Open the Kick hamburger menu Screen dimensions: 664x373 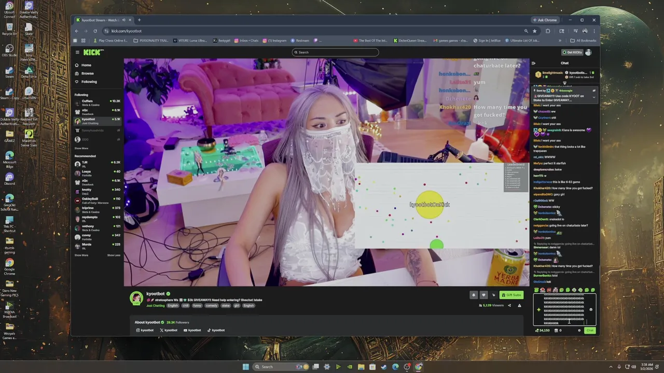pyautogui.click(x=77, y=52)
